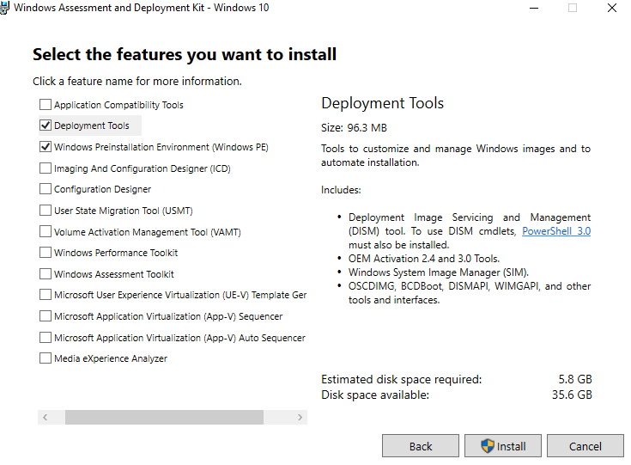Viewport: 631px width, 465px height.
Task: Select User State Migration Tool (USMT) checkbox
Action: coord(46,211)
